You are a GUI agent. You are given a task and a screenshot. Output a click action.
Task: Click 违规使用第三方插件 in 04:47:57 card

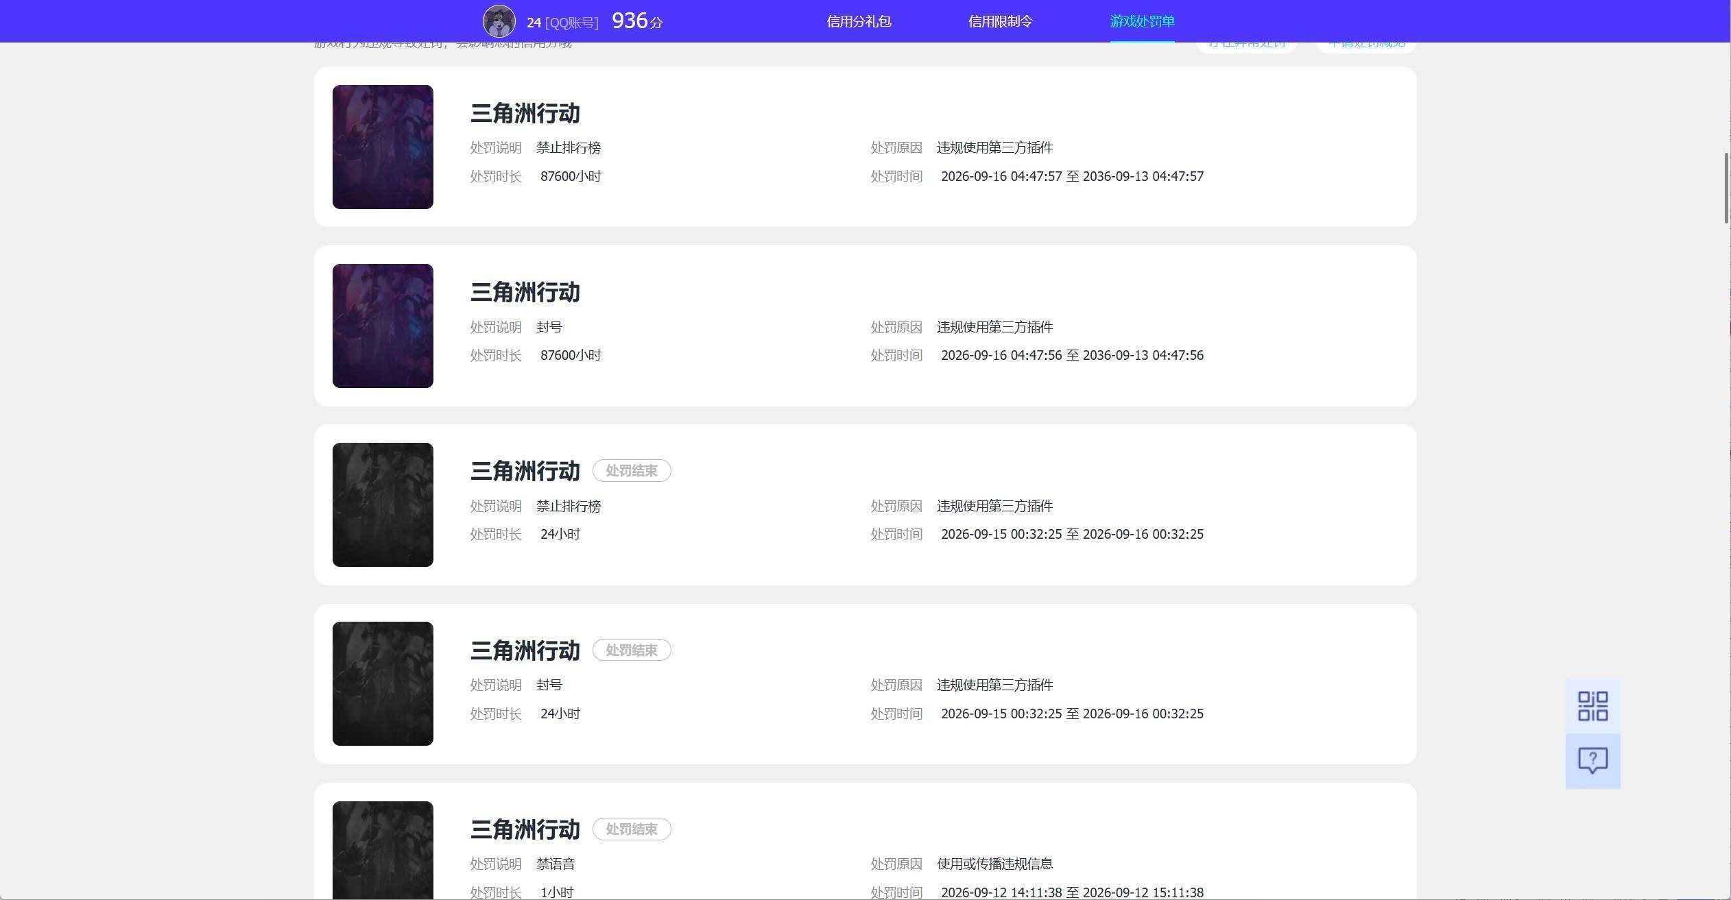[995, 147]
